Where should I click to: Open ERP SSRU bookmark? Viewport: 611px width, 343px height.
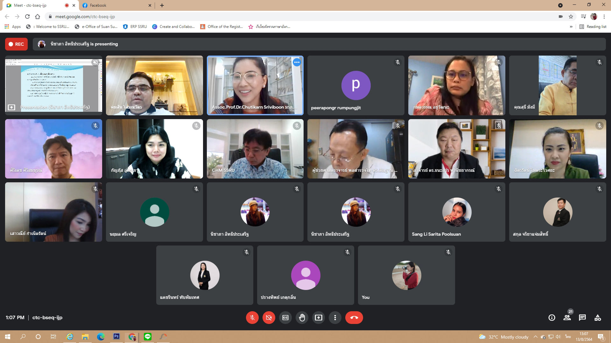click(135, 27)
